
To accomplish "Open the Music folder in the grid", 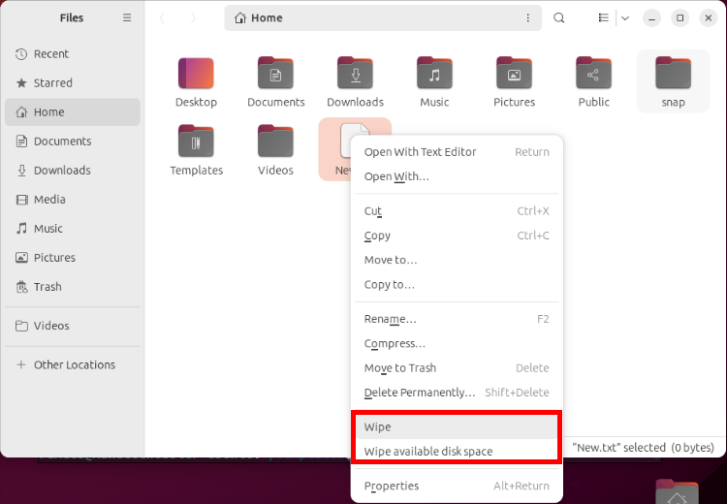I will coord(434,74).
